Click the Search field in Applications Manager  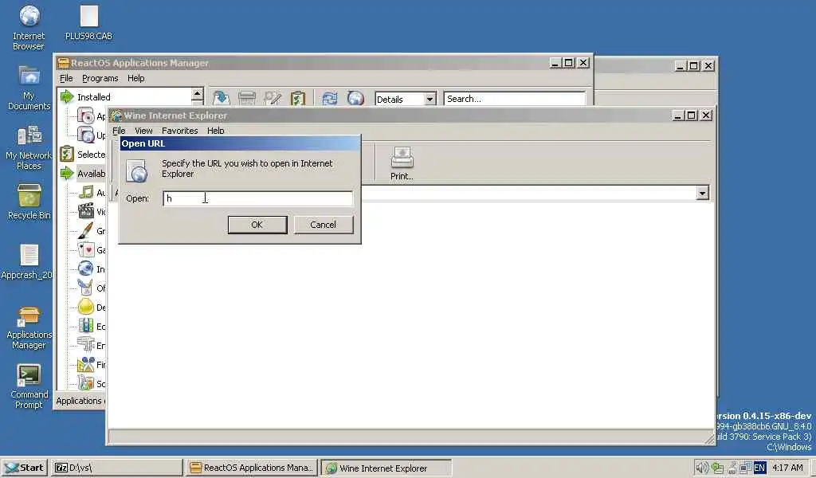(514, 99)
